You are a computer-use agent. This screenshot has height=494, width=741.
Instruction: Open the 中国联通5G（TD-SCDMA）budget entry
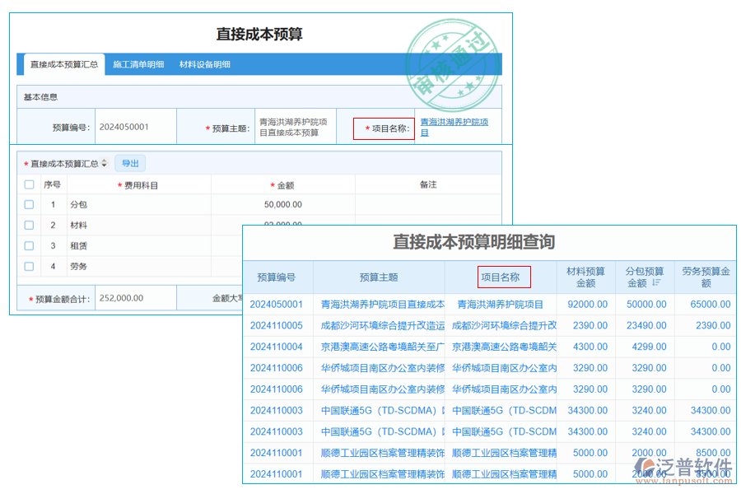click(379, 410)
